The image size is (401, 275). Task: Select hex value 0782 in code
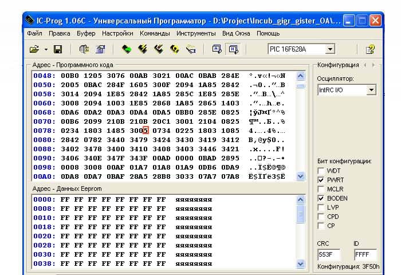coord(93,140)
